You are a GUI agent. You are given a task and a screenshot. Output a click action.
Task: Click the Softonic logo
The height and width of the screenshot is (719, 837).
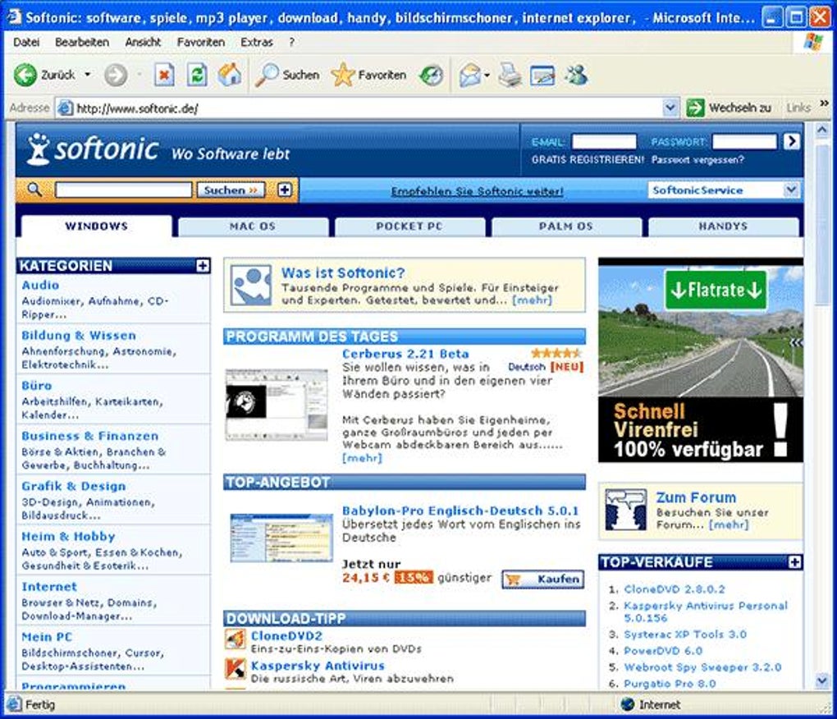tap(93, 149)
